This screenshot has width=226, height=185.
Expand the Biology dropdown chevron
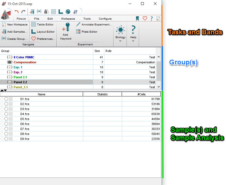tap(120, 40)
